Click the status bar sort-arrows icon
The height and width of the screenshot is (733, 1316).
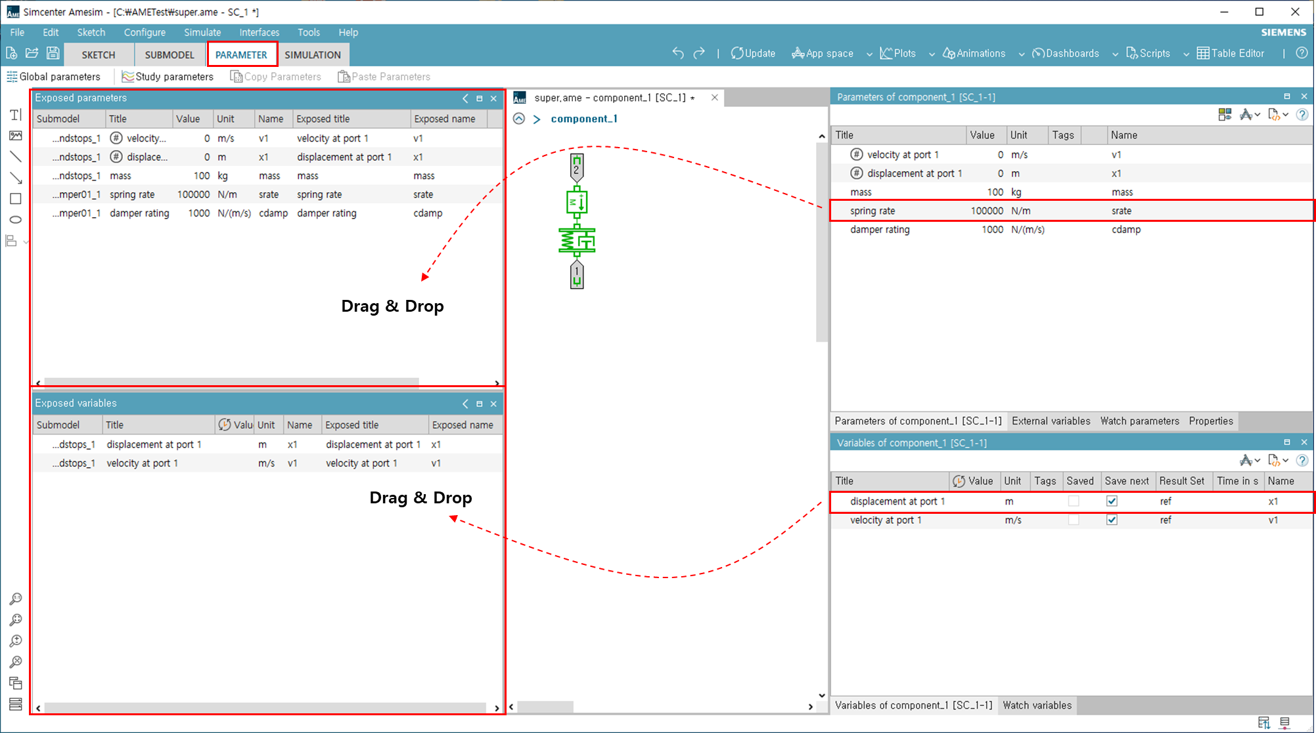pyautogui.click(x=1264, y=723)
